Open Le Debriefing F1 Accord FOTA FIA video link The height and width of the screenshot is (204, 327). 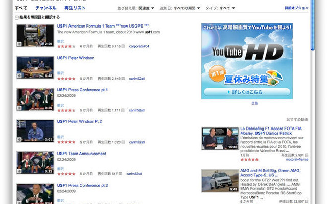271,131
